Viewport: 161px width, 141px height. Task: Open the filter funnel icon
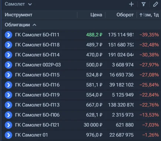143,4
